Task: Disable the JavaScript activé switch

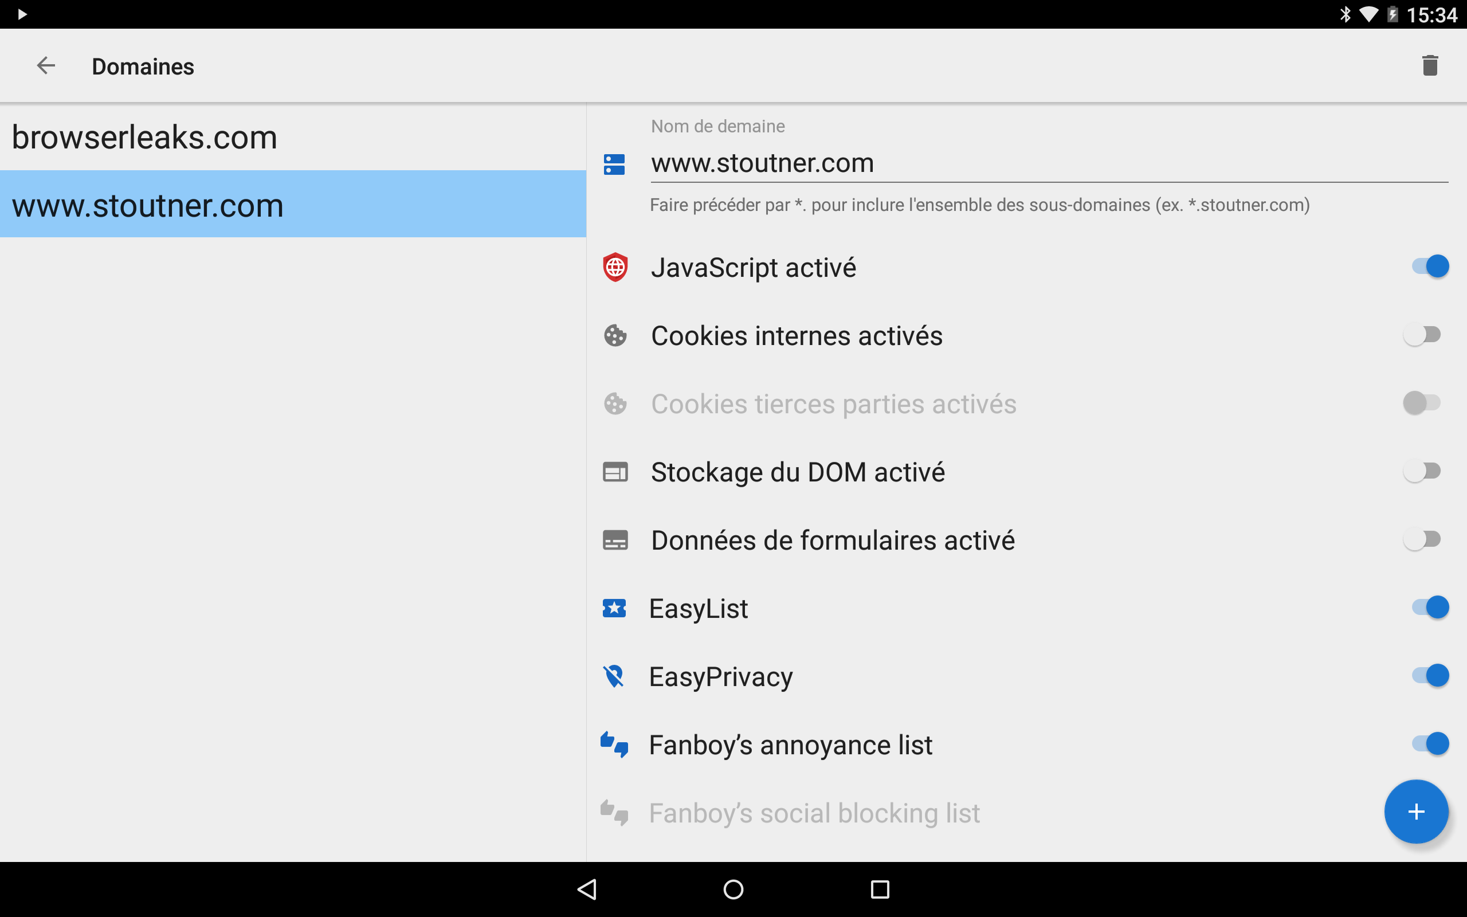Action: [x=1429, y=267]
